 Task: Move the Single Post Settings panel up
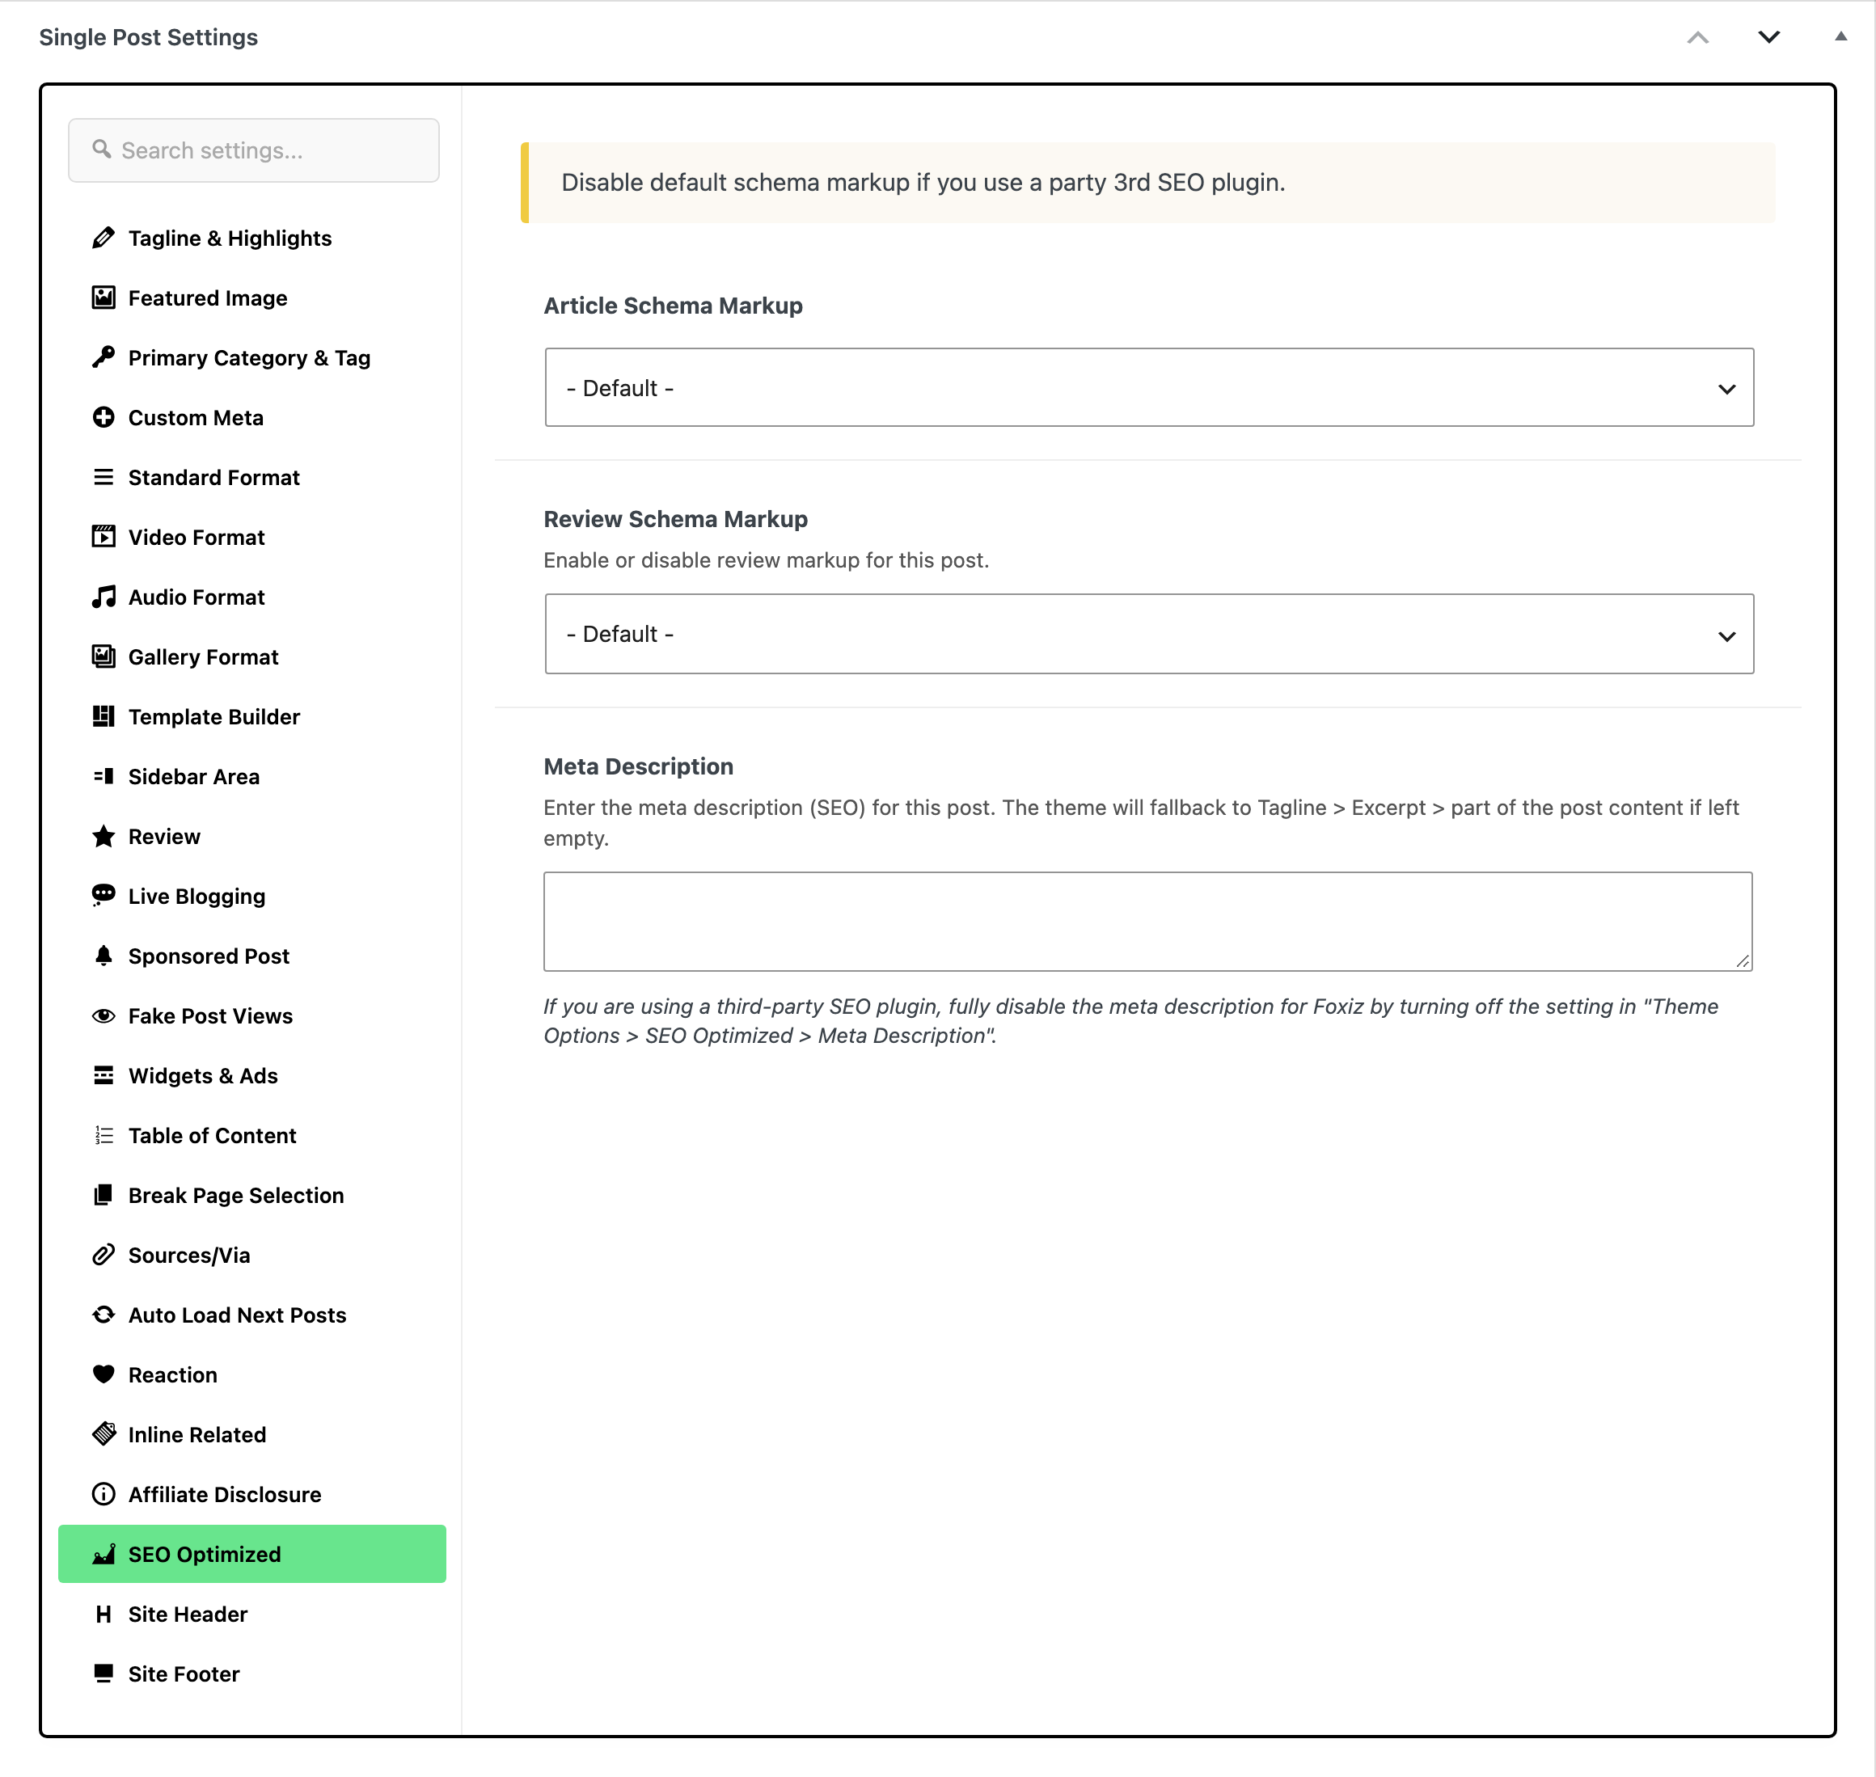[1698, 37]
